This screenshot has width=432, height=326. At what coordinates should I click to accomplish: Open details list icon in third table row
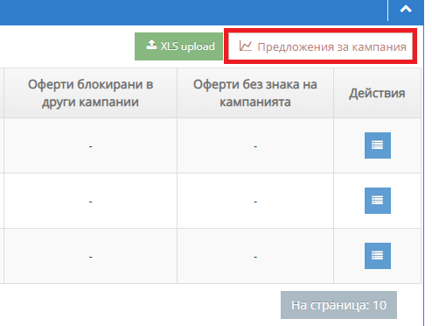pyautogui.click(x=378, y=256)
